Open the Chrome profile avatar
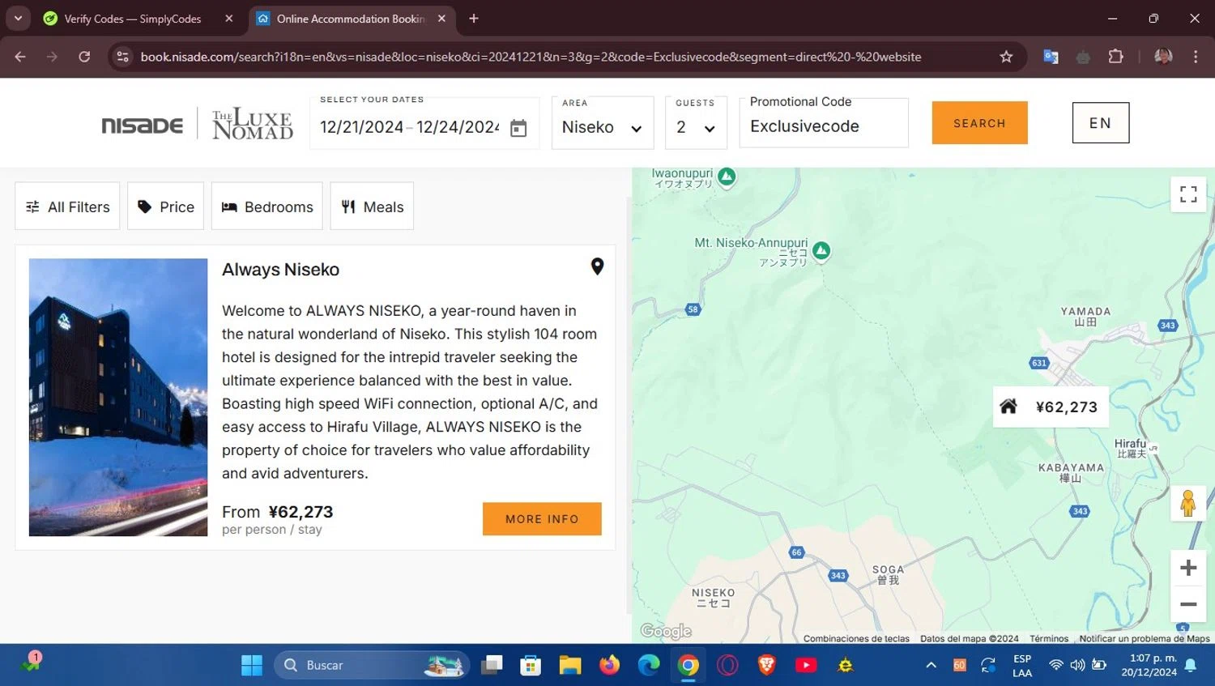1215x686 pixels. [x=1163, y=57]
